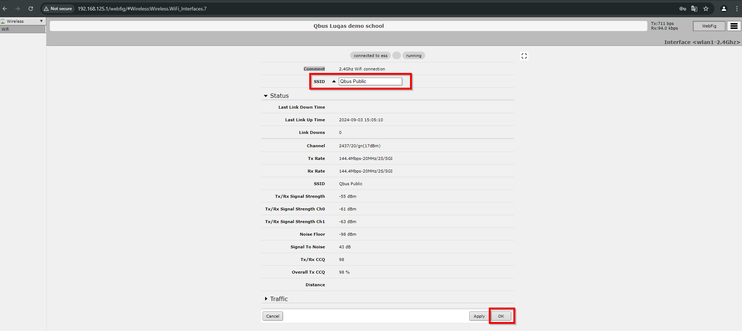The width and height of the screenshot is (742, 331).
Task: Collapse the SSID field arrow
Action: pos(334,81)
